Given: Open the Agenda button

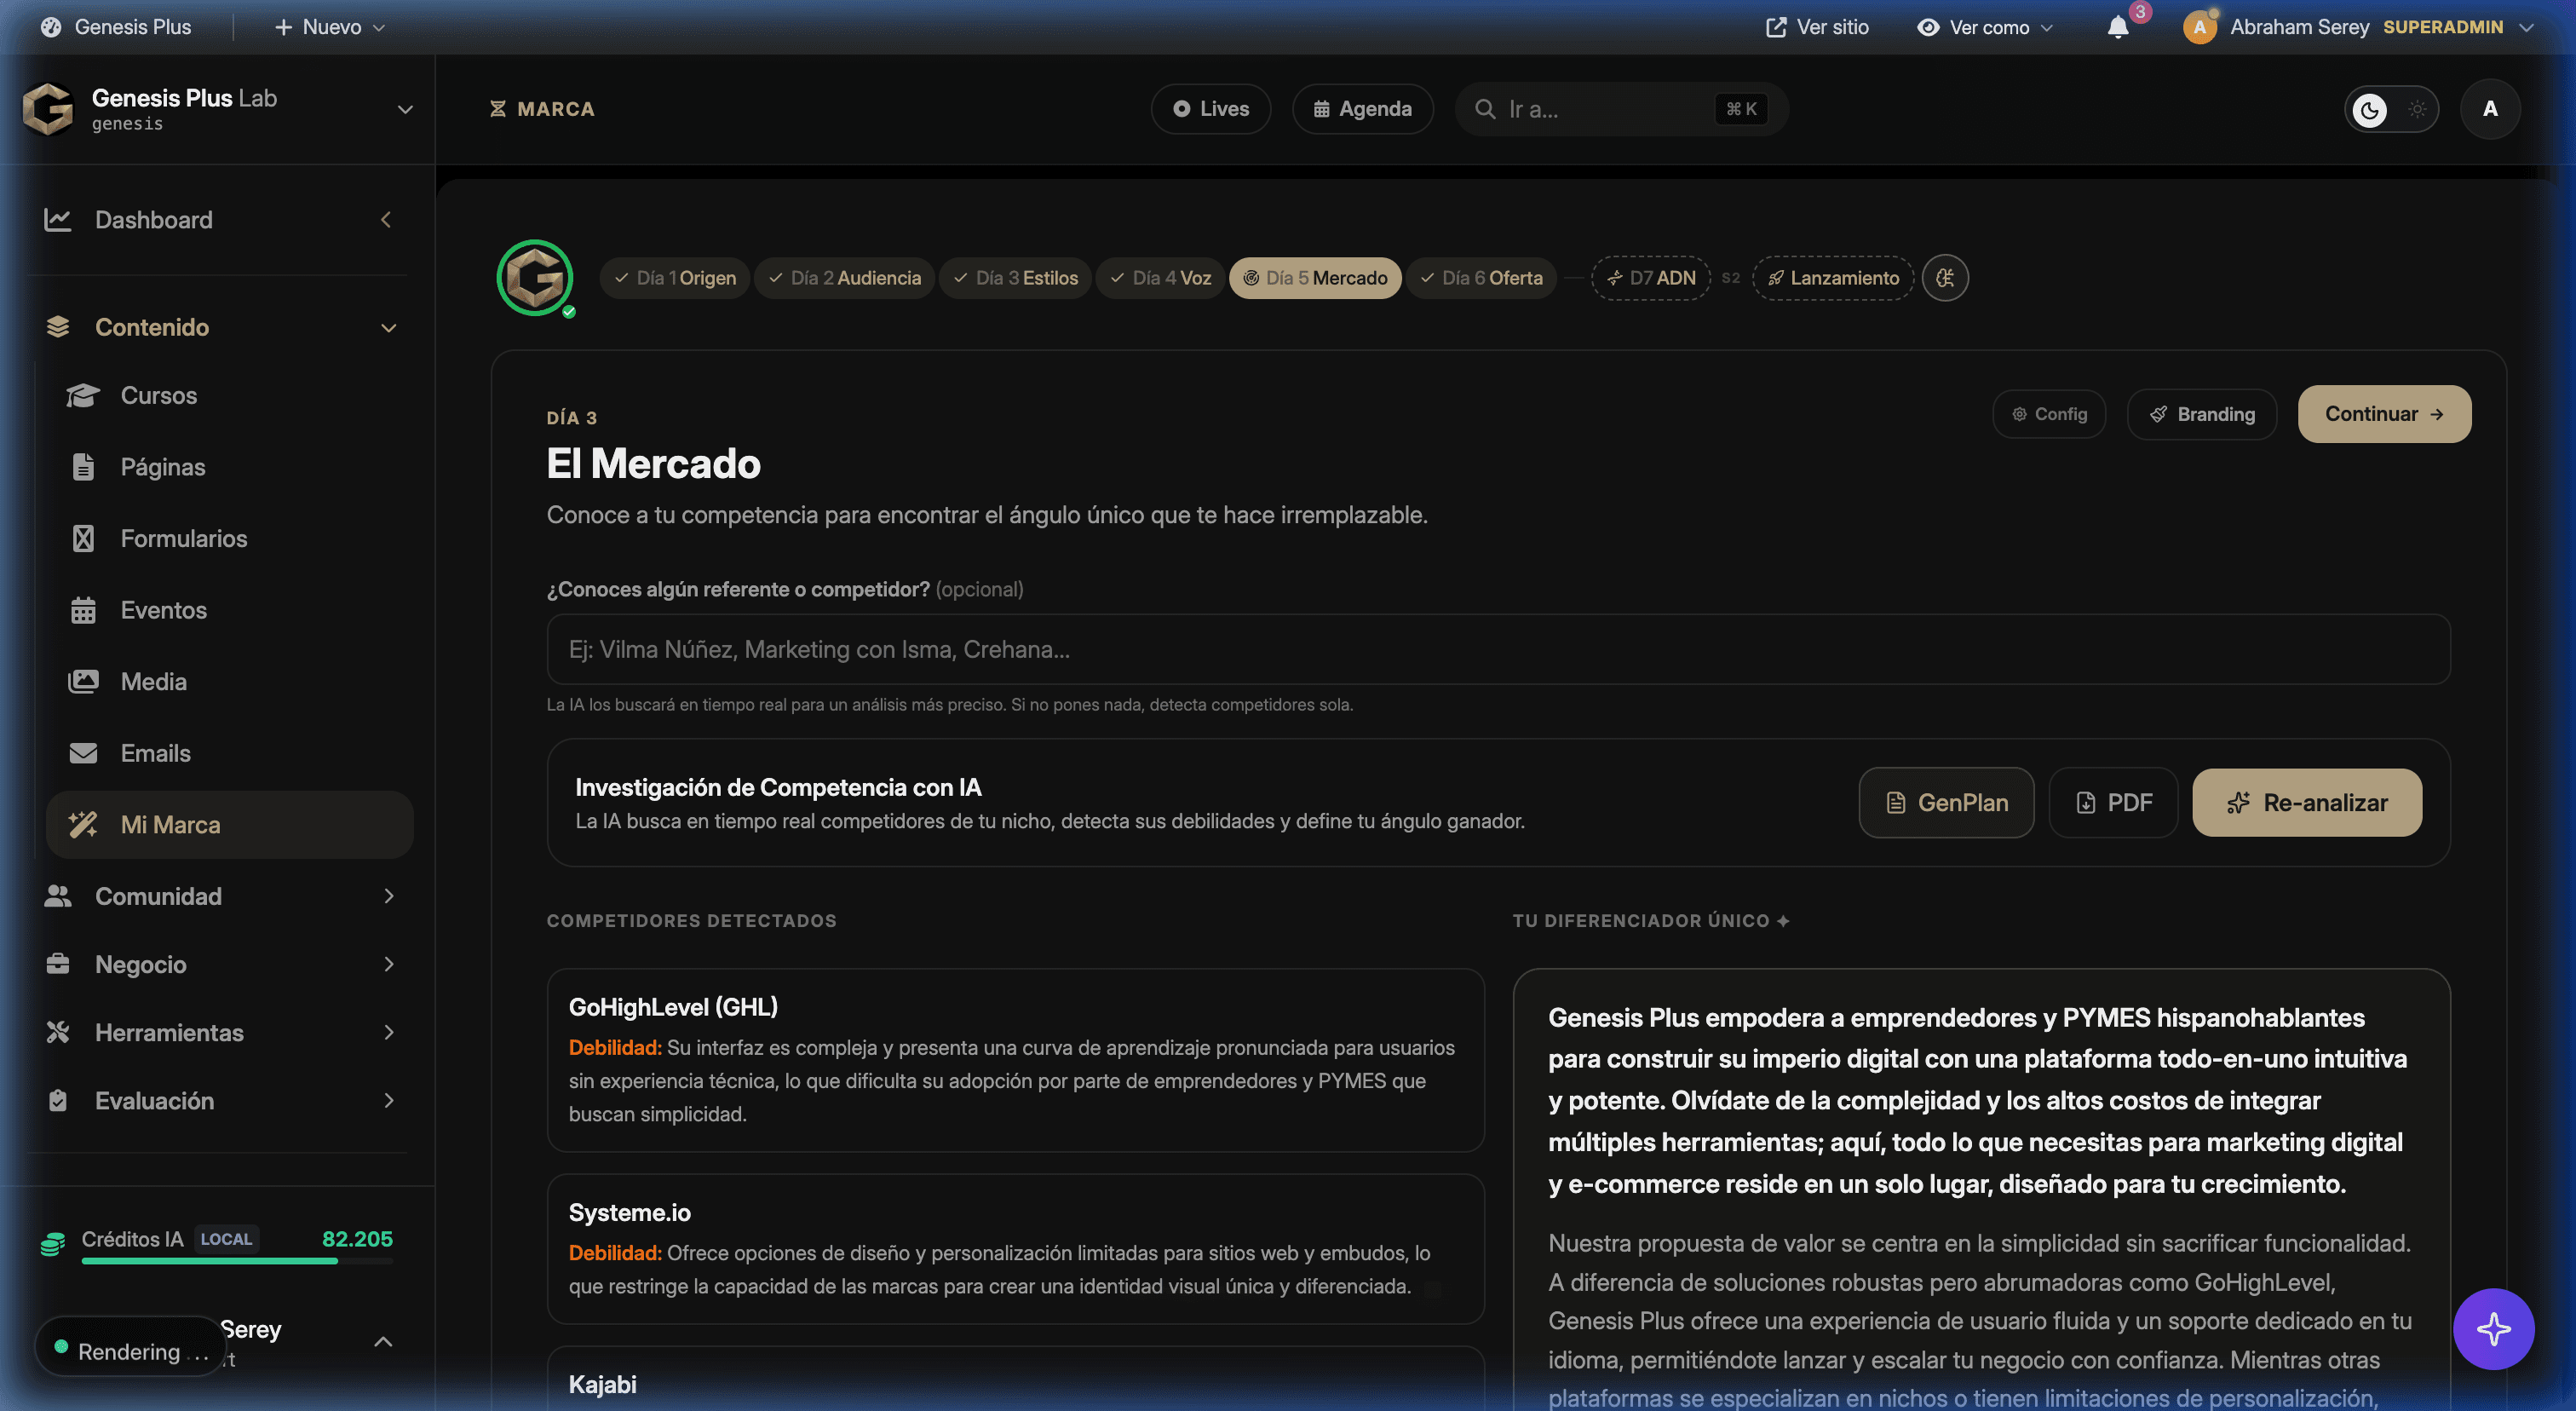Looking at the screenshot, I should click(x=1363, y=109).
